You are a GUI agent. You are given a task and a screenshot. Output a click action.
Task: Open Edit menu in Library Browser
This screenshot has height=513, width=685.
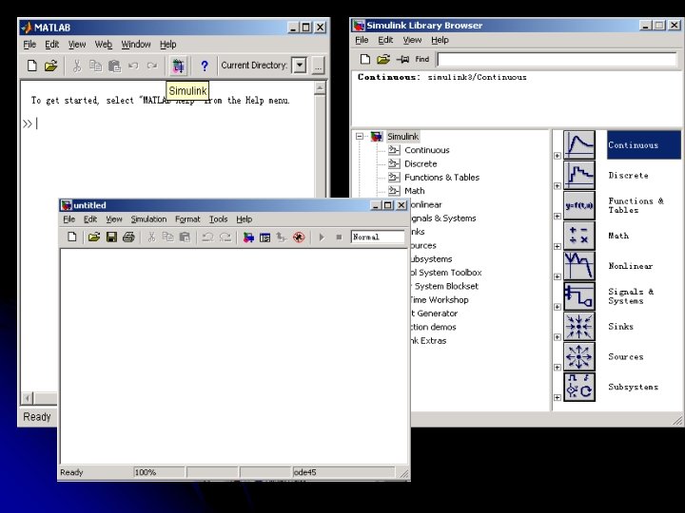(385, 40)
